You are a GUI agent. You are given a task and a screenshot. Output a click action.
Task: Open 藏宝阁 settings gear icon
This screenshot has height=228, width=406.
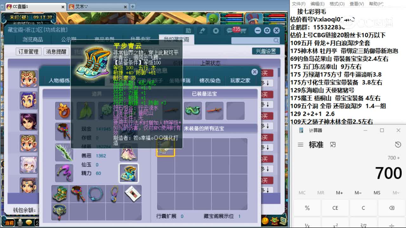(x=267, y=30)
